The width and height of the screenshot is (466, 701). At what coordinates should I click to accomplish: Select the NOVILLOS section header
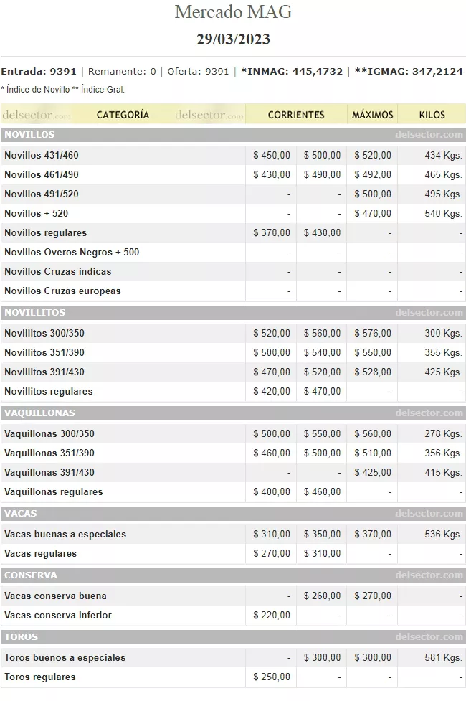coord(29,135)
